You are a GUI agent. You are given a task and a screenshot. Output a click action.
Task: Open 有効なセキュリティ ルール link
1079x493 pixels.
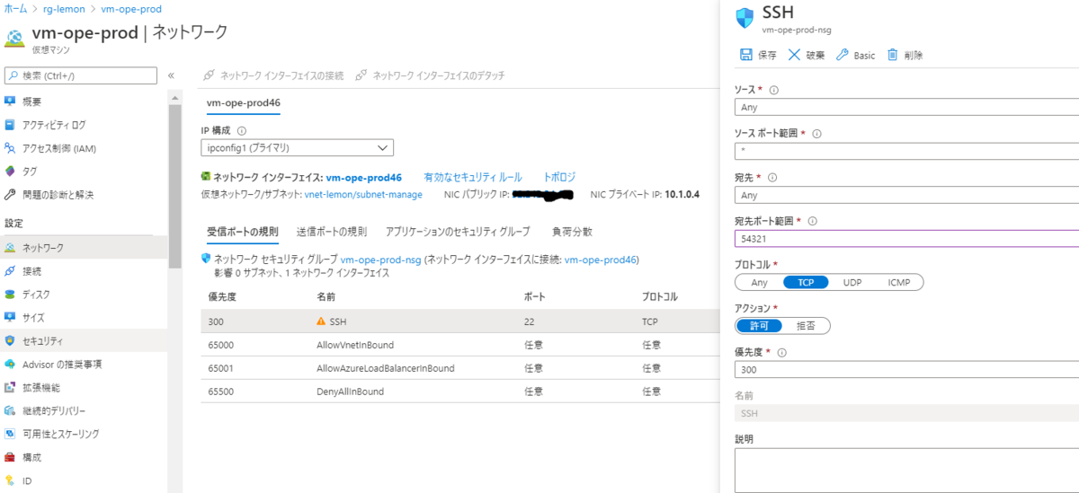(x=472, y=177)
